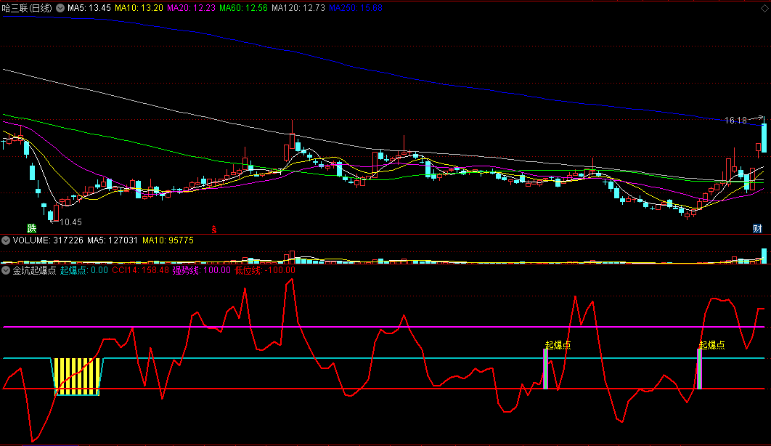
Task: Click the CCI14: 158.48 label
Action: (x=141, y=270)
